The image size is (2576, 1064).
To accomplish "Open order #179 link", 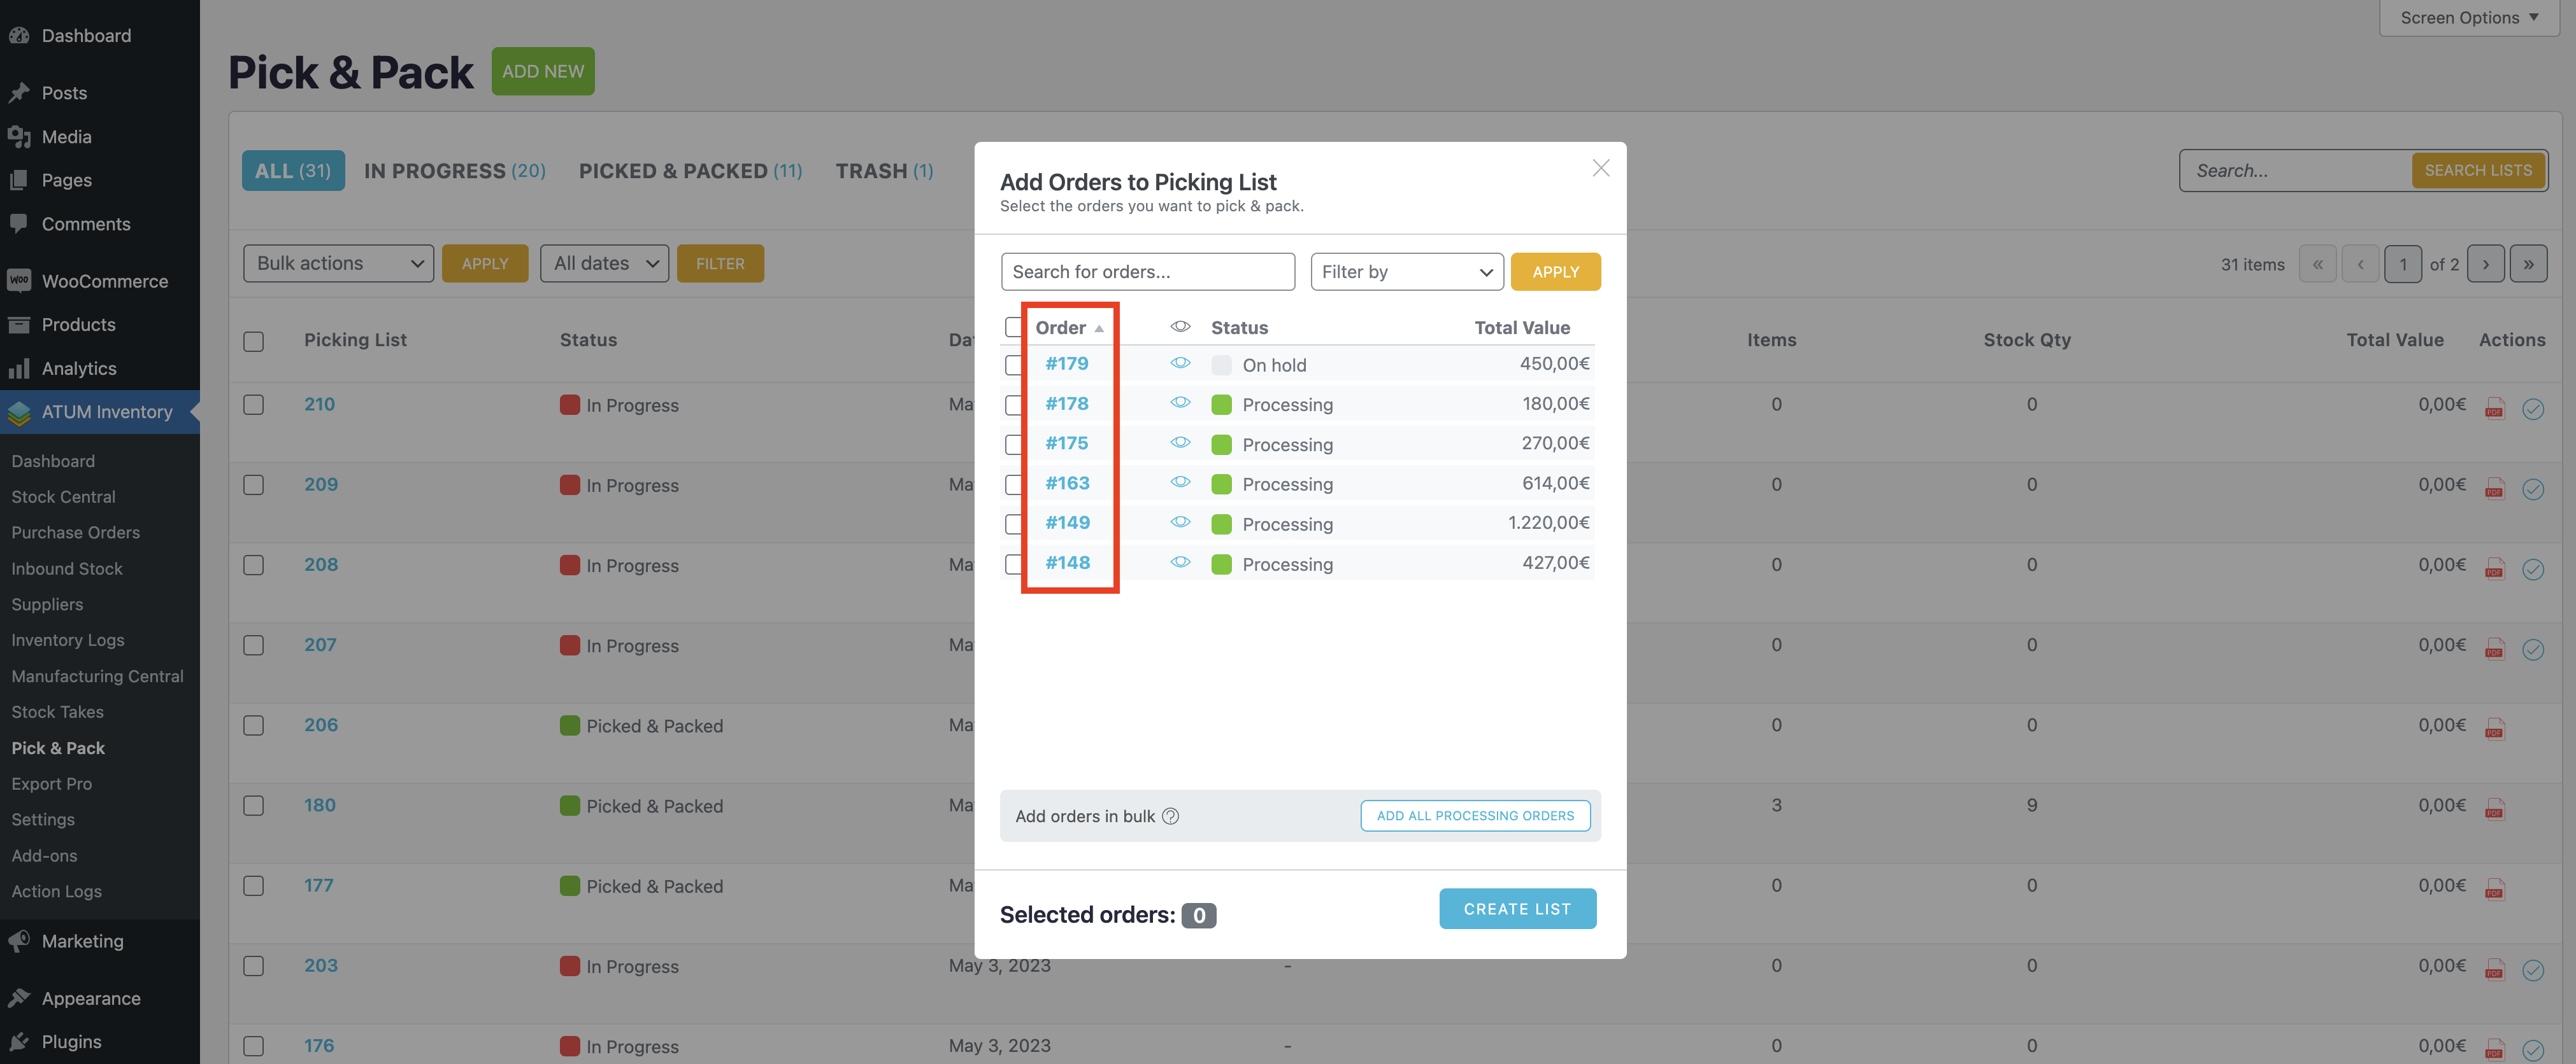I will [1067, 363].
